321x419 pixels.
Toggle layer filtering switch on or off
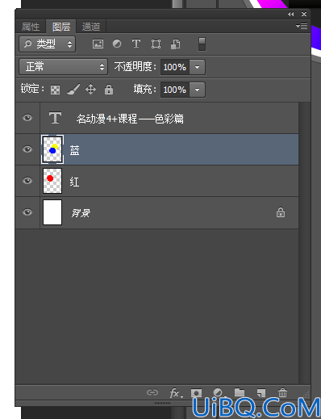[202, 44]
